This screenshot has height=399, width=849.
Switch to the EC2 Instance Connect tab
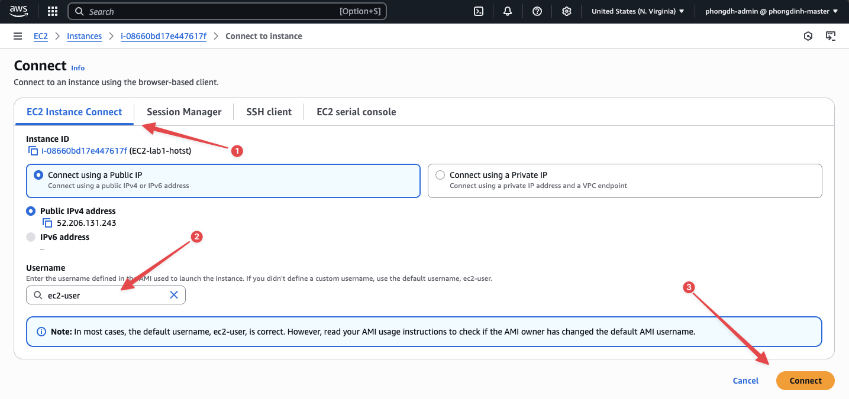[x=75, y=112]
